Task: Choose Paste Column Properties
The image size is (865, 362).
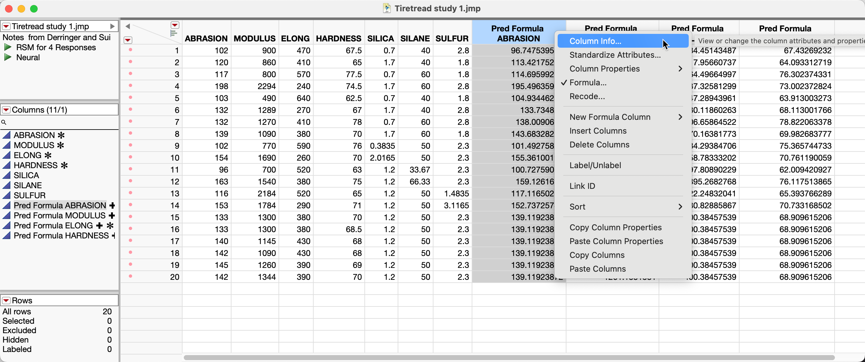Action: coord(623,241)
